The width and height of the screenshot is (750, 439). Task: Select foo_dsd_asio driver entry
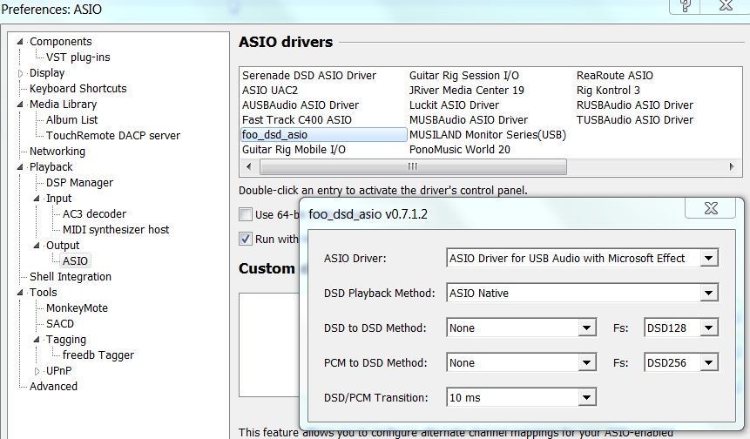pos(323,135)
